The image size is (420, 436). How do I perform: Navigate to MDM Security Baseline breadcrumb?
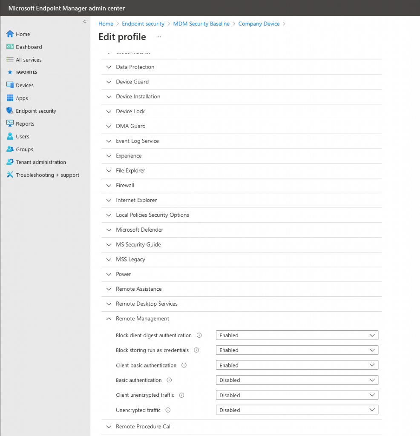pyautogui.click(x=201, y=23)
